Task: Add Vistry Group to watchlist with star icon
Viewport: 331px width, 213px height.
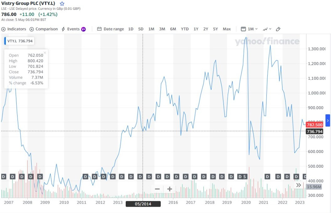Action: (x=62, y=3)
